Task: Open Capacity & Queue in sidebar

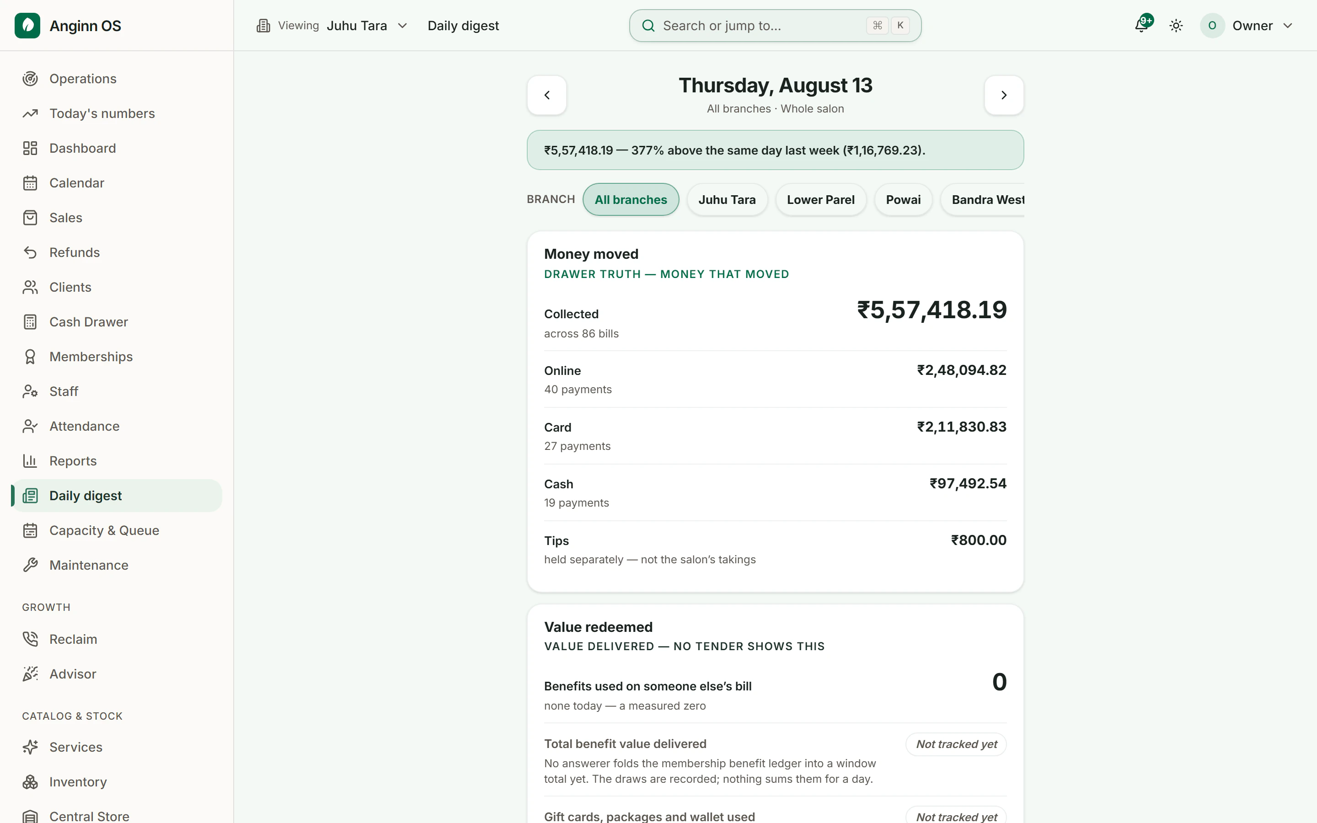Action: (117, 531)
